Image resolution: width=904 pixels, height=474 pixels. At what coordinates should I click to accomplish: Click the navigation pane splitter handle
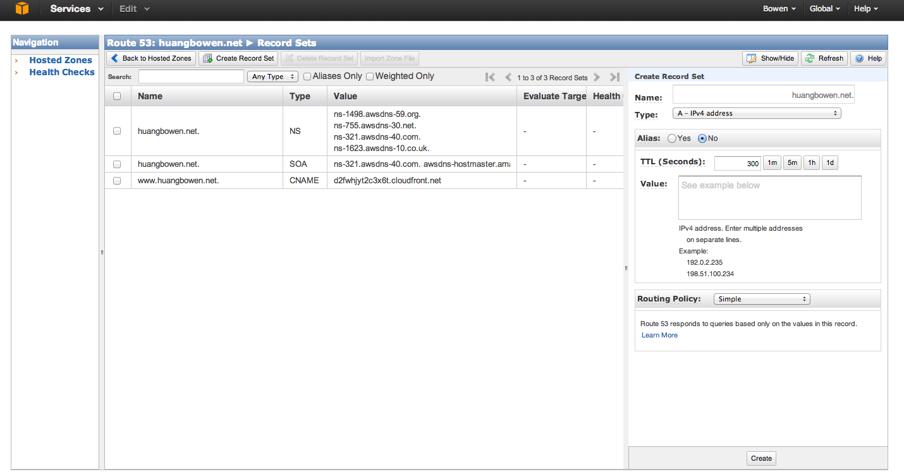(102, 252)
